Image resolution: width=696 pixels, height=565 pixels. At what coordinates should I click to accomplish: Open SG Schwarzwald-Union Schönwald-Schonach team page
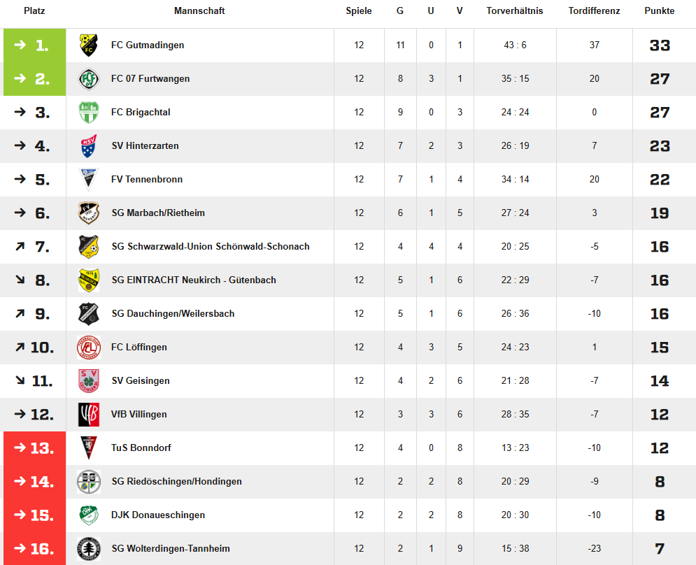click(210, 247)
